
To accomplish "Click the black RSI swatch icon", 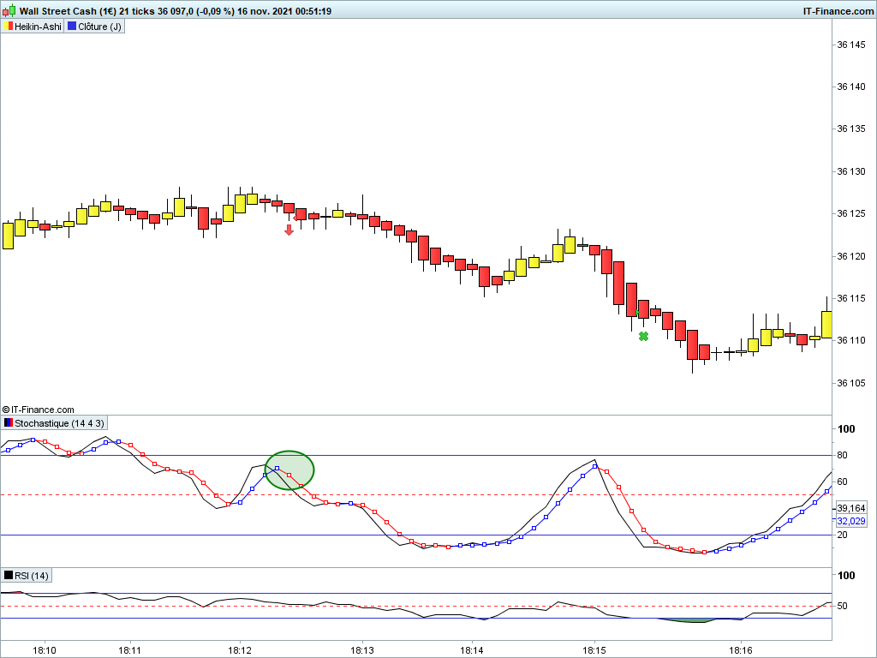I will click(x=9, y=575).
